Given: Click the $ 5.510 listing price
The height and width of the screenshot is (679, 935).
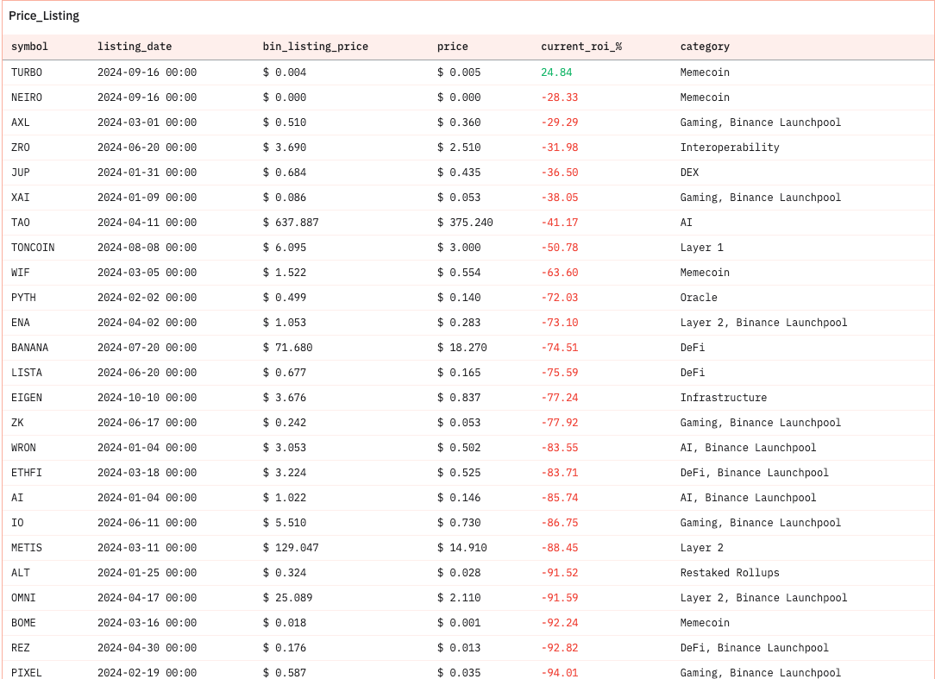Looking at the screenshot, I should [x=285, y=524].
